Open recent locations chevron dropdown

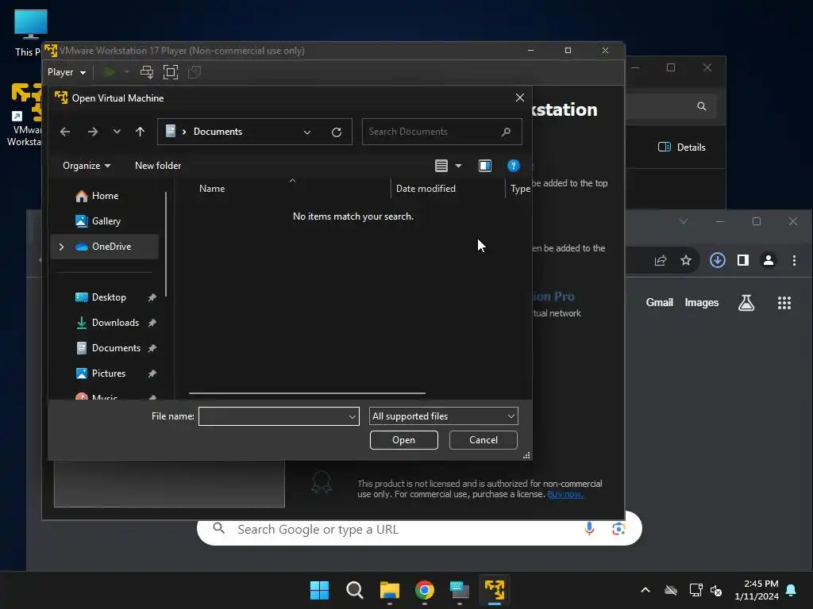tap(117, 132)
